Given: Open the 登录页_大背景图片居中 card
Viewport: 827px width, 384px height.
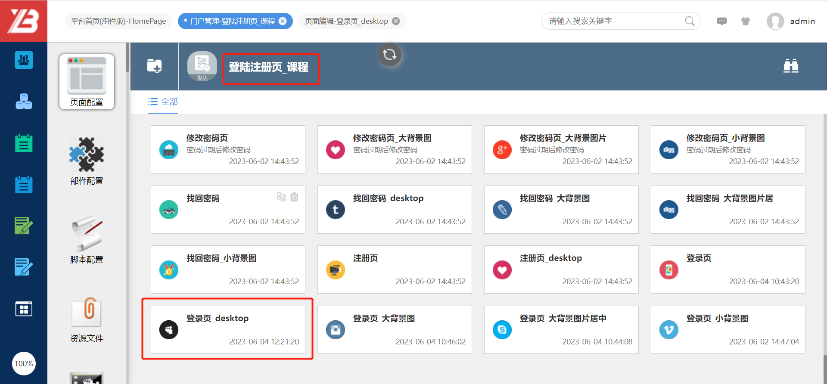Looking at the screenshot, I should pyautogui.click(x=561, y=330).
